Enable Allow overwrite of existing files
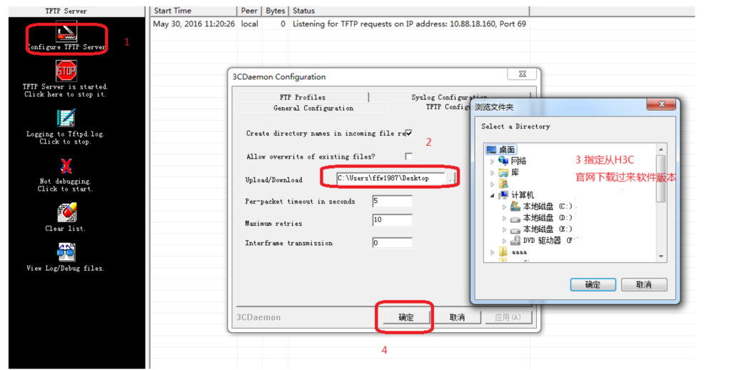This screenshot has width=731, height=370. coord(409,156)
